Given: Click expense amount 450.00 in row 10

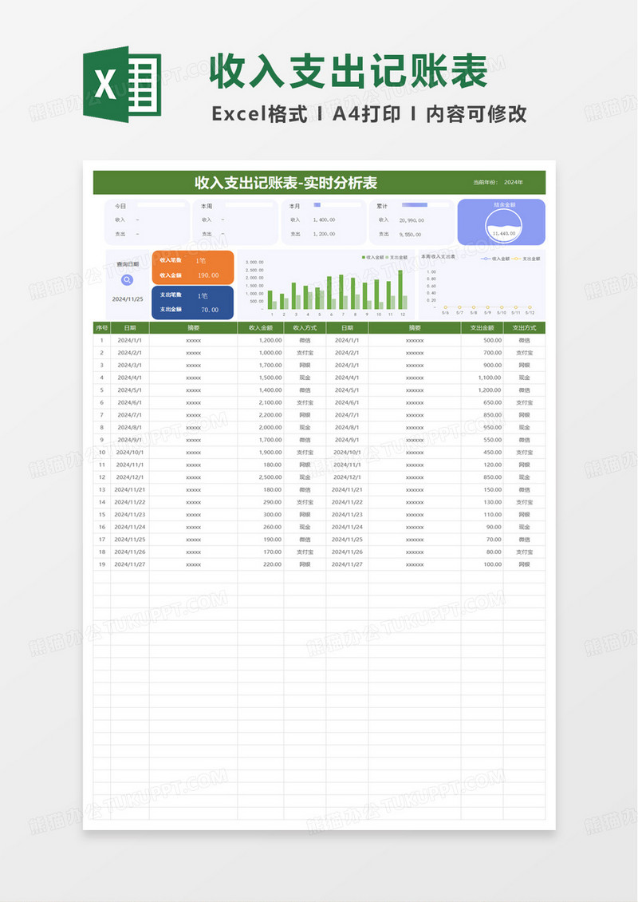Looking at the screenshot, I should (x=493, y=453).
